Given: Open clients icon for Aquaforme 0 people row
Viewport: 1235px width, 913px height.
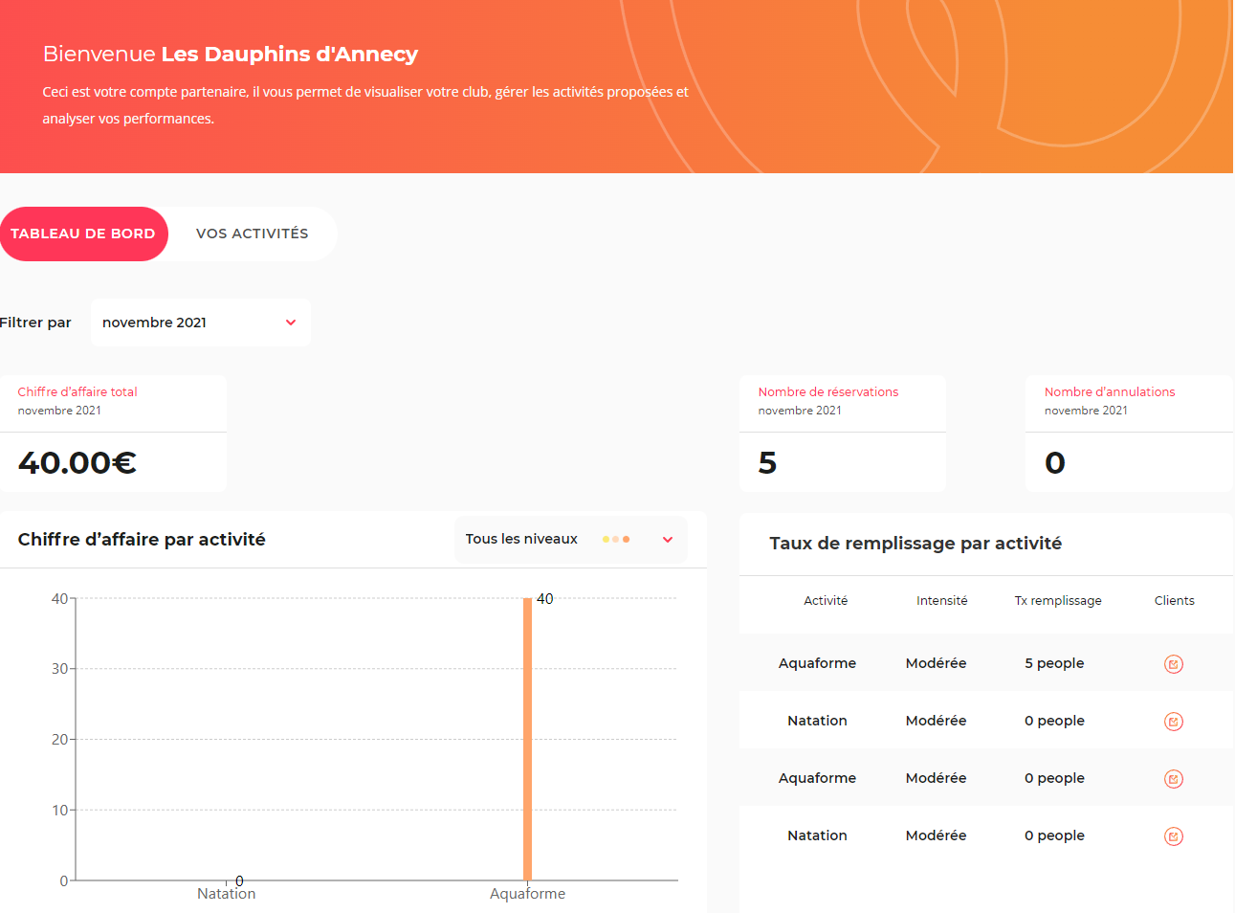Looking at the screenshot, I should pyautogui.click(x=1173, y=779).
